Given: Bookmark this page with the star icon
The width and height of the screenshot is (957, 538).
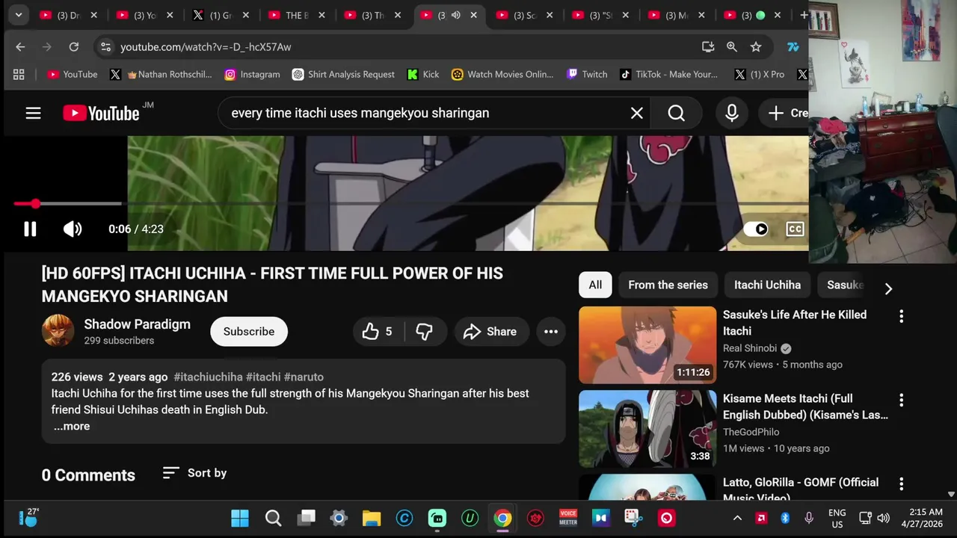Looking at the screenshot, I should 756,47.
